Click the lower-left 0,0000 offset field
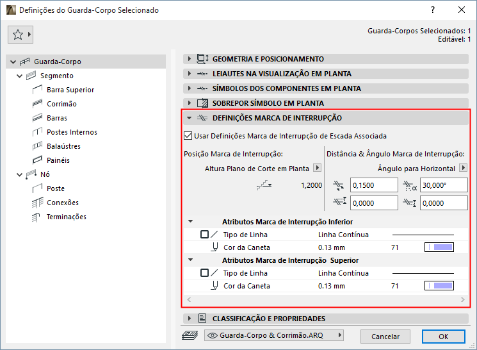477x350 pixels. click(374, 203)
